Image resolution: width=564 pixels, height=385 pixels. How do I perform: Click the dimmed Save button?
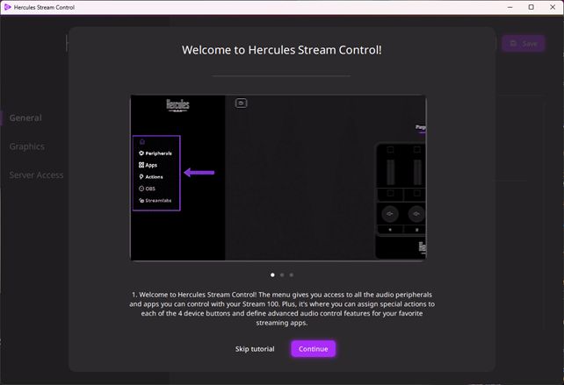click(524, 44)
